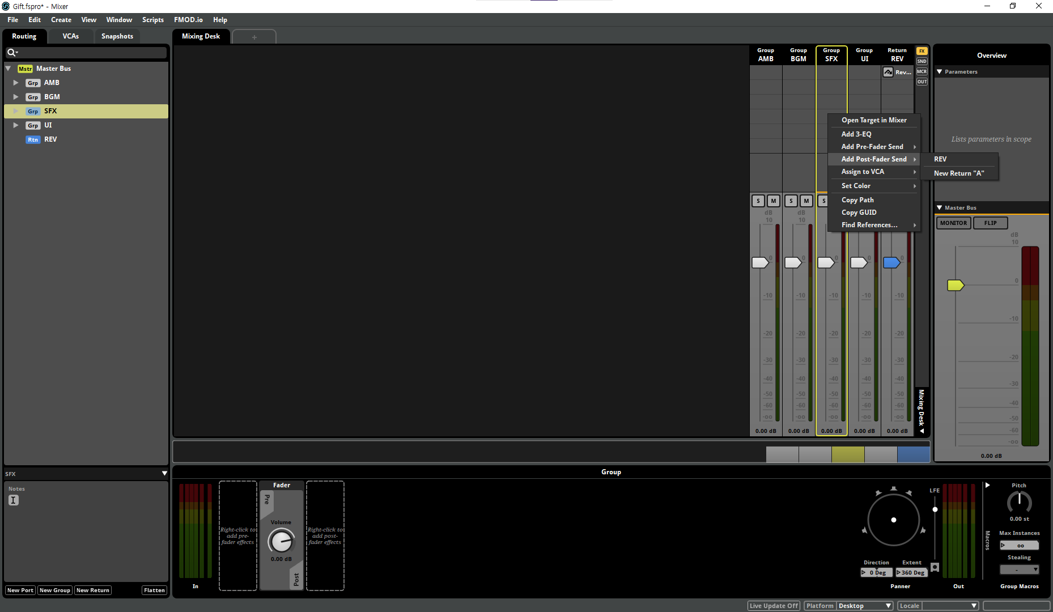The width and height of the screenshot is (1053, 612).
Task: Click the Direction 0 Deg field
Action: (877, 573)
